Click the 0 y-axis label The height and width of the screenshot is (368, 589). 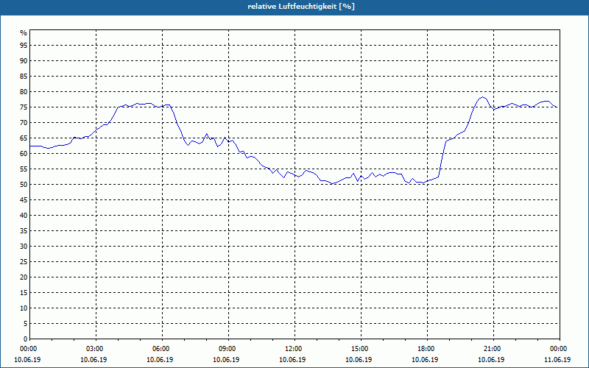[x=26, y=339]
